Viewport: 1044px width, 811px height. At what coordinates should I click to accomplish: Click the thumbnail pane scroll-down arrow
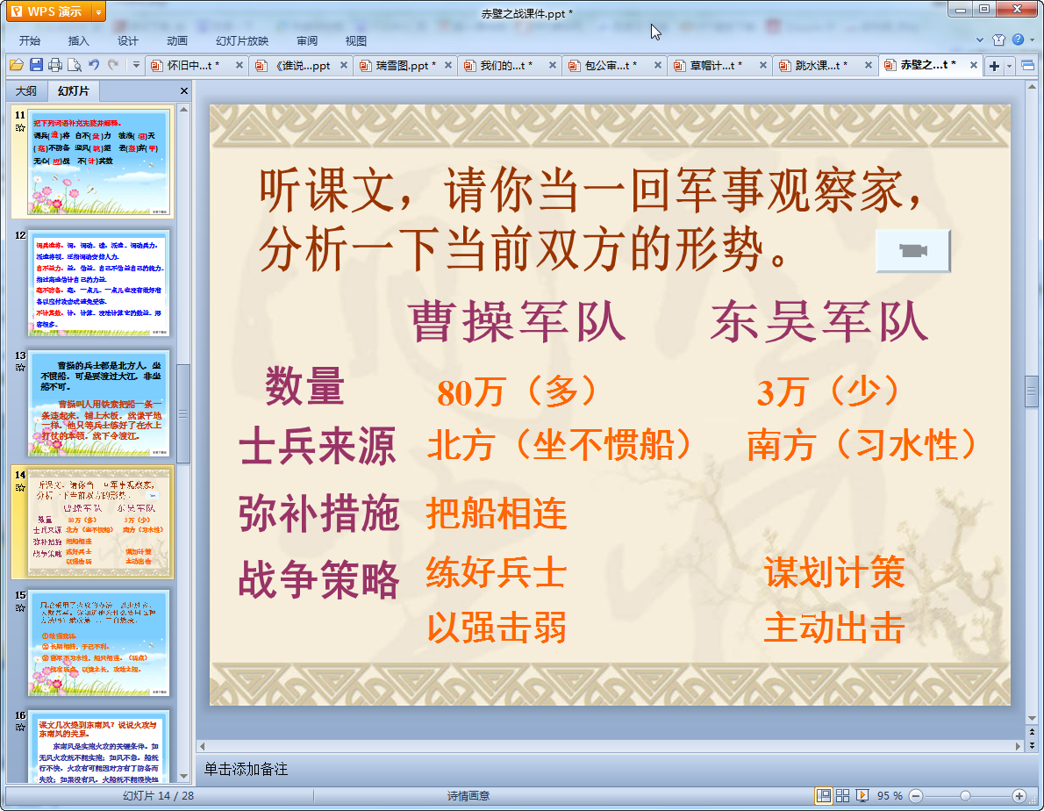(x=183, y=777)
